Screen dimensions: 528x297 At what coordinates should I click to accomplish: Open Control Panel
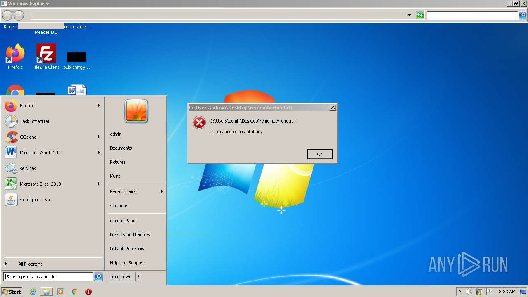(123, 221)
